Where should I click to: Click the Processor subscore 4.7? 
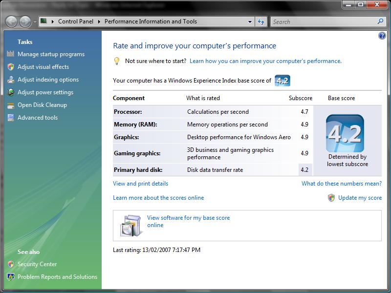[304, 112]
